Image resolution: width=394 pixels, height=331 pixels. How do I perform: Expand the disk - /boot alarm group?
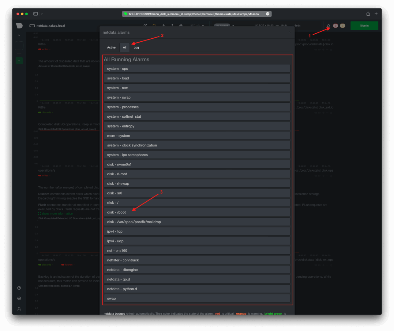[x=197, y=212]
